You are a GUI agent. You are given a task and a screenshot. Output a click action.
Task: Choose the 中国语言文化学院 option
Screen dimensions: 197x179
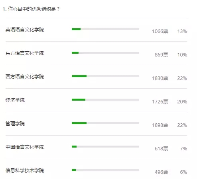point(25,147)
